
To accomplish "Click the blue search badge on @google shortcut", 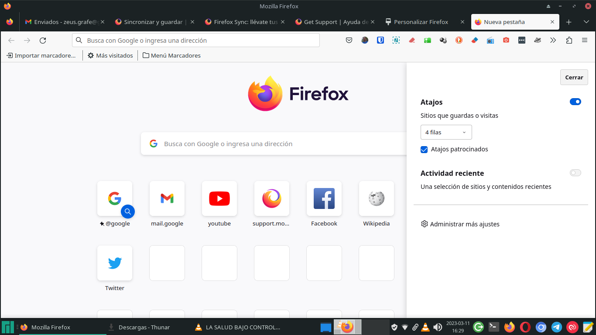I will pos(128,212).
